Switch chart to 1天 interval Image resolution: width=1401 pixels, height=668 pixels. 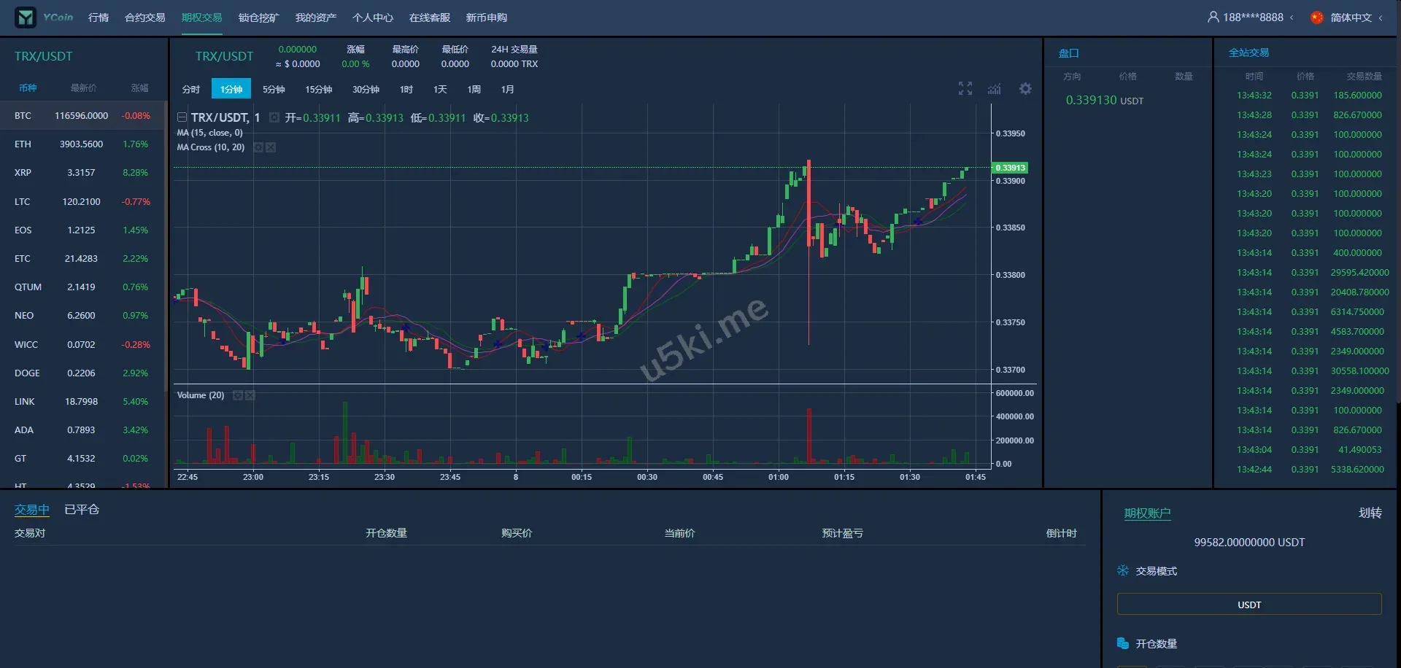click(440, 89)
